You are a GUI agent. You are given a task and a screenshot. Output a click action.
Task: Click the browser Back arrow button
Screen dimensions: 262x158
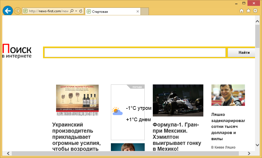pyautogui.click(x=8, y=11)
